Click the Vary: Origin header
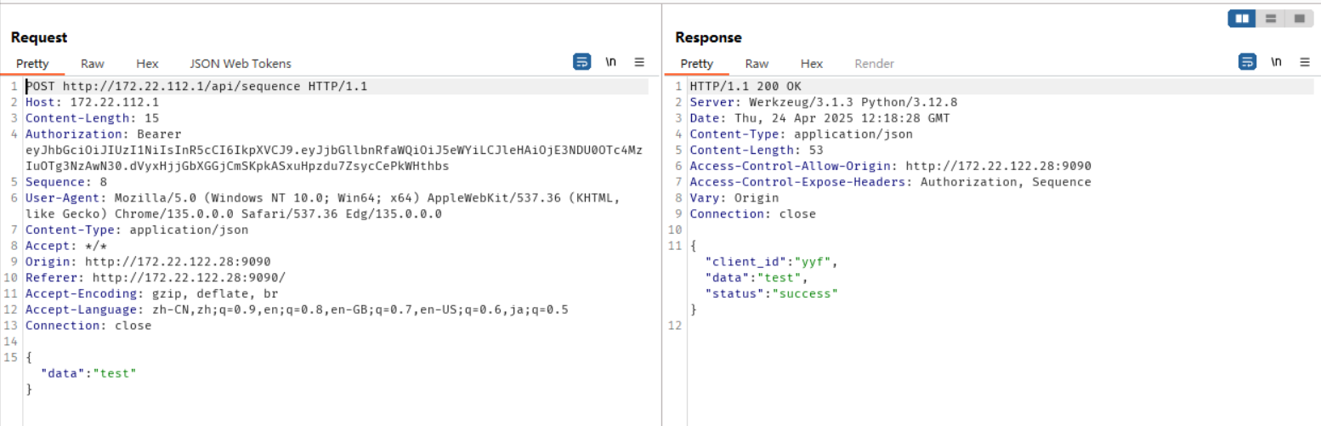 (734, 198)
